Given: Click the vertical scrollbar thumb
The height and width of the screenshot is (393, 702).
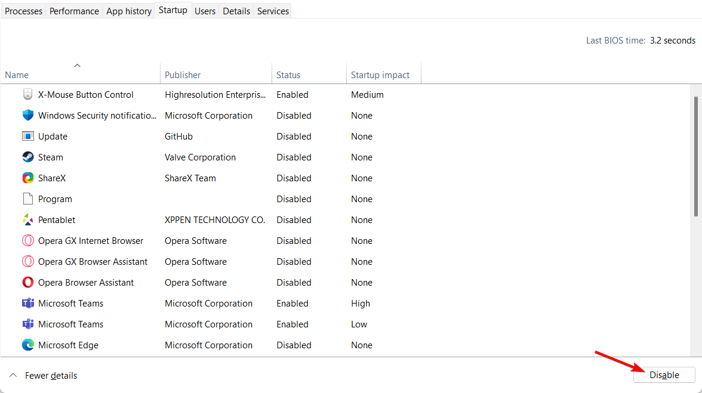Looking at the screenshot, I should pyautogui.click(x=696, y=156).
